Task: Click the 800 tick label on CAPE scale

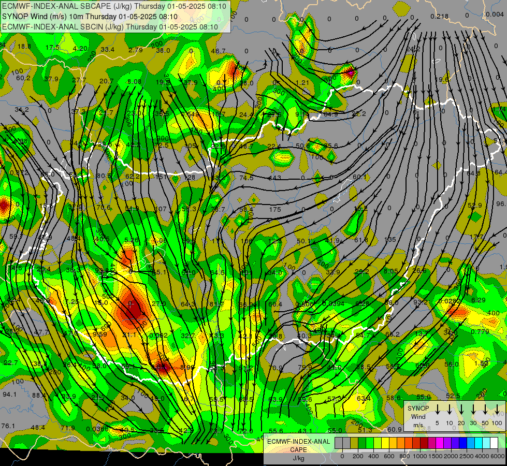Action: coord(404,456)
